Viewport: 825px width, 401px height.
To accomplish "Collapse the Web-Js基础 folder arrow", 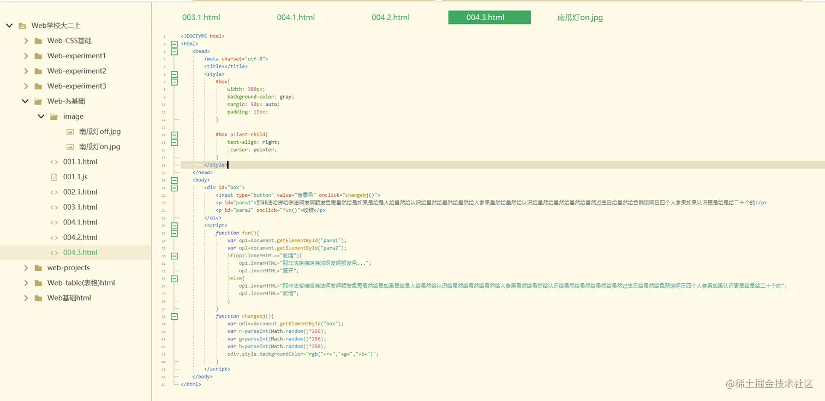I will coord(25,101).
